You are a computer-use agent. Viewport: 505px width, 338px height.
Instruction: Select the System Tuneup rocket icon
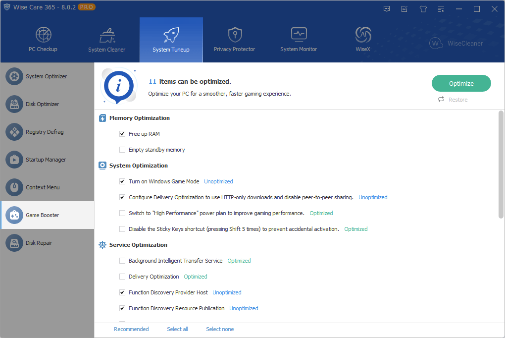click(x=171, y=35)
